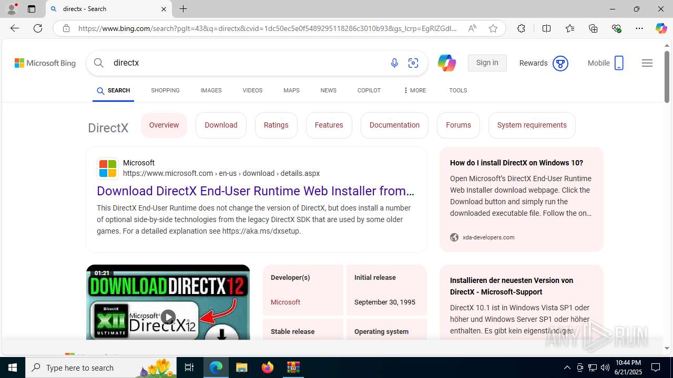Image resolution: width=673 pixels, height=378 pixels.
Task: Open How do I install DirectX question
Action: [x=516, y=163]
